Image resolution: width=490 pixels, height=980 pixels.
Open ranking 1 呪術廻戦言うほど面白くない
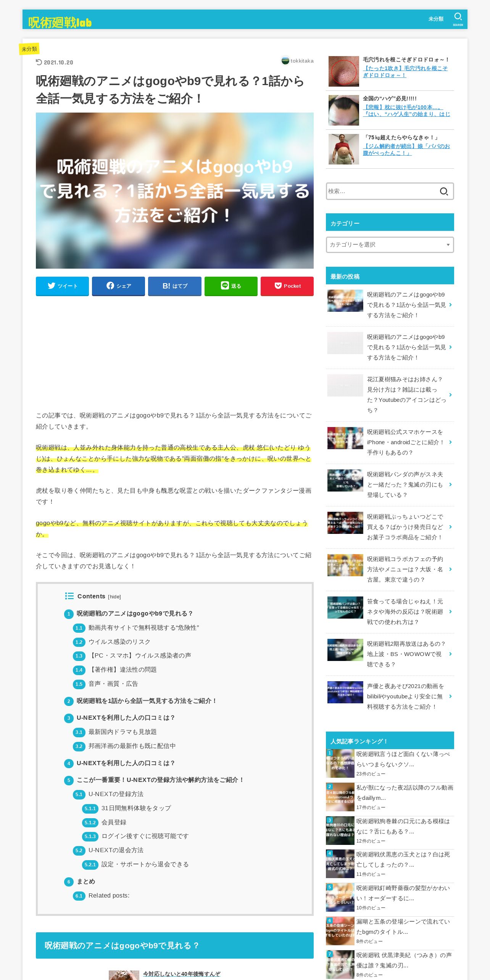click(403, 759)
